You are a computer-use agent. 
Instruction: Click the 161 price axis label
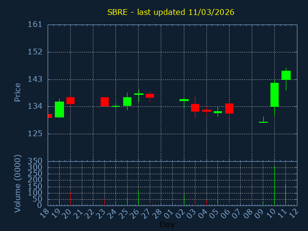pyautogui.click(x=38, y=25)
